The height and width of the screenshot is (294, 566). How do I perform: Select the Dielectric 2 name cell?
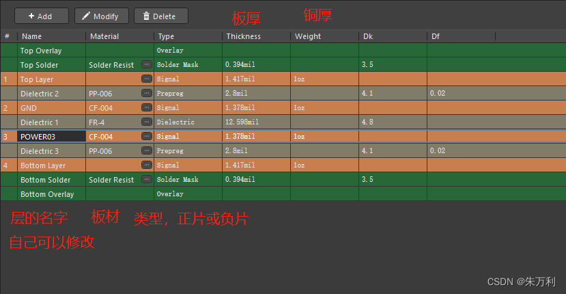coord(52,93)
